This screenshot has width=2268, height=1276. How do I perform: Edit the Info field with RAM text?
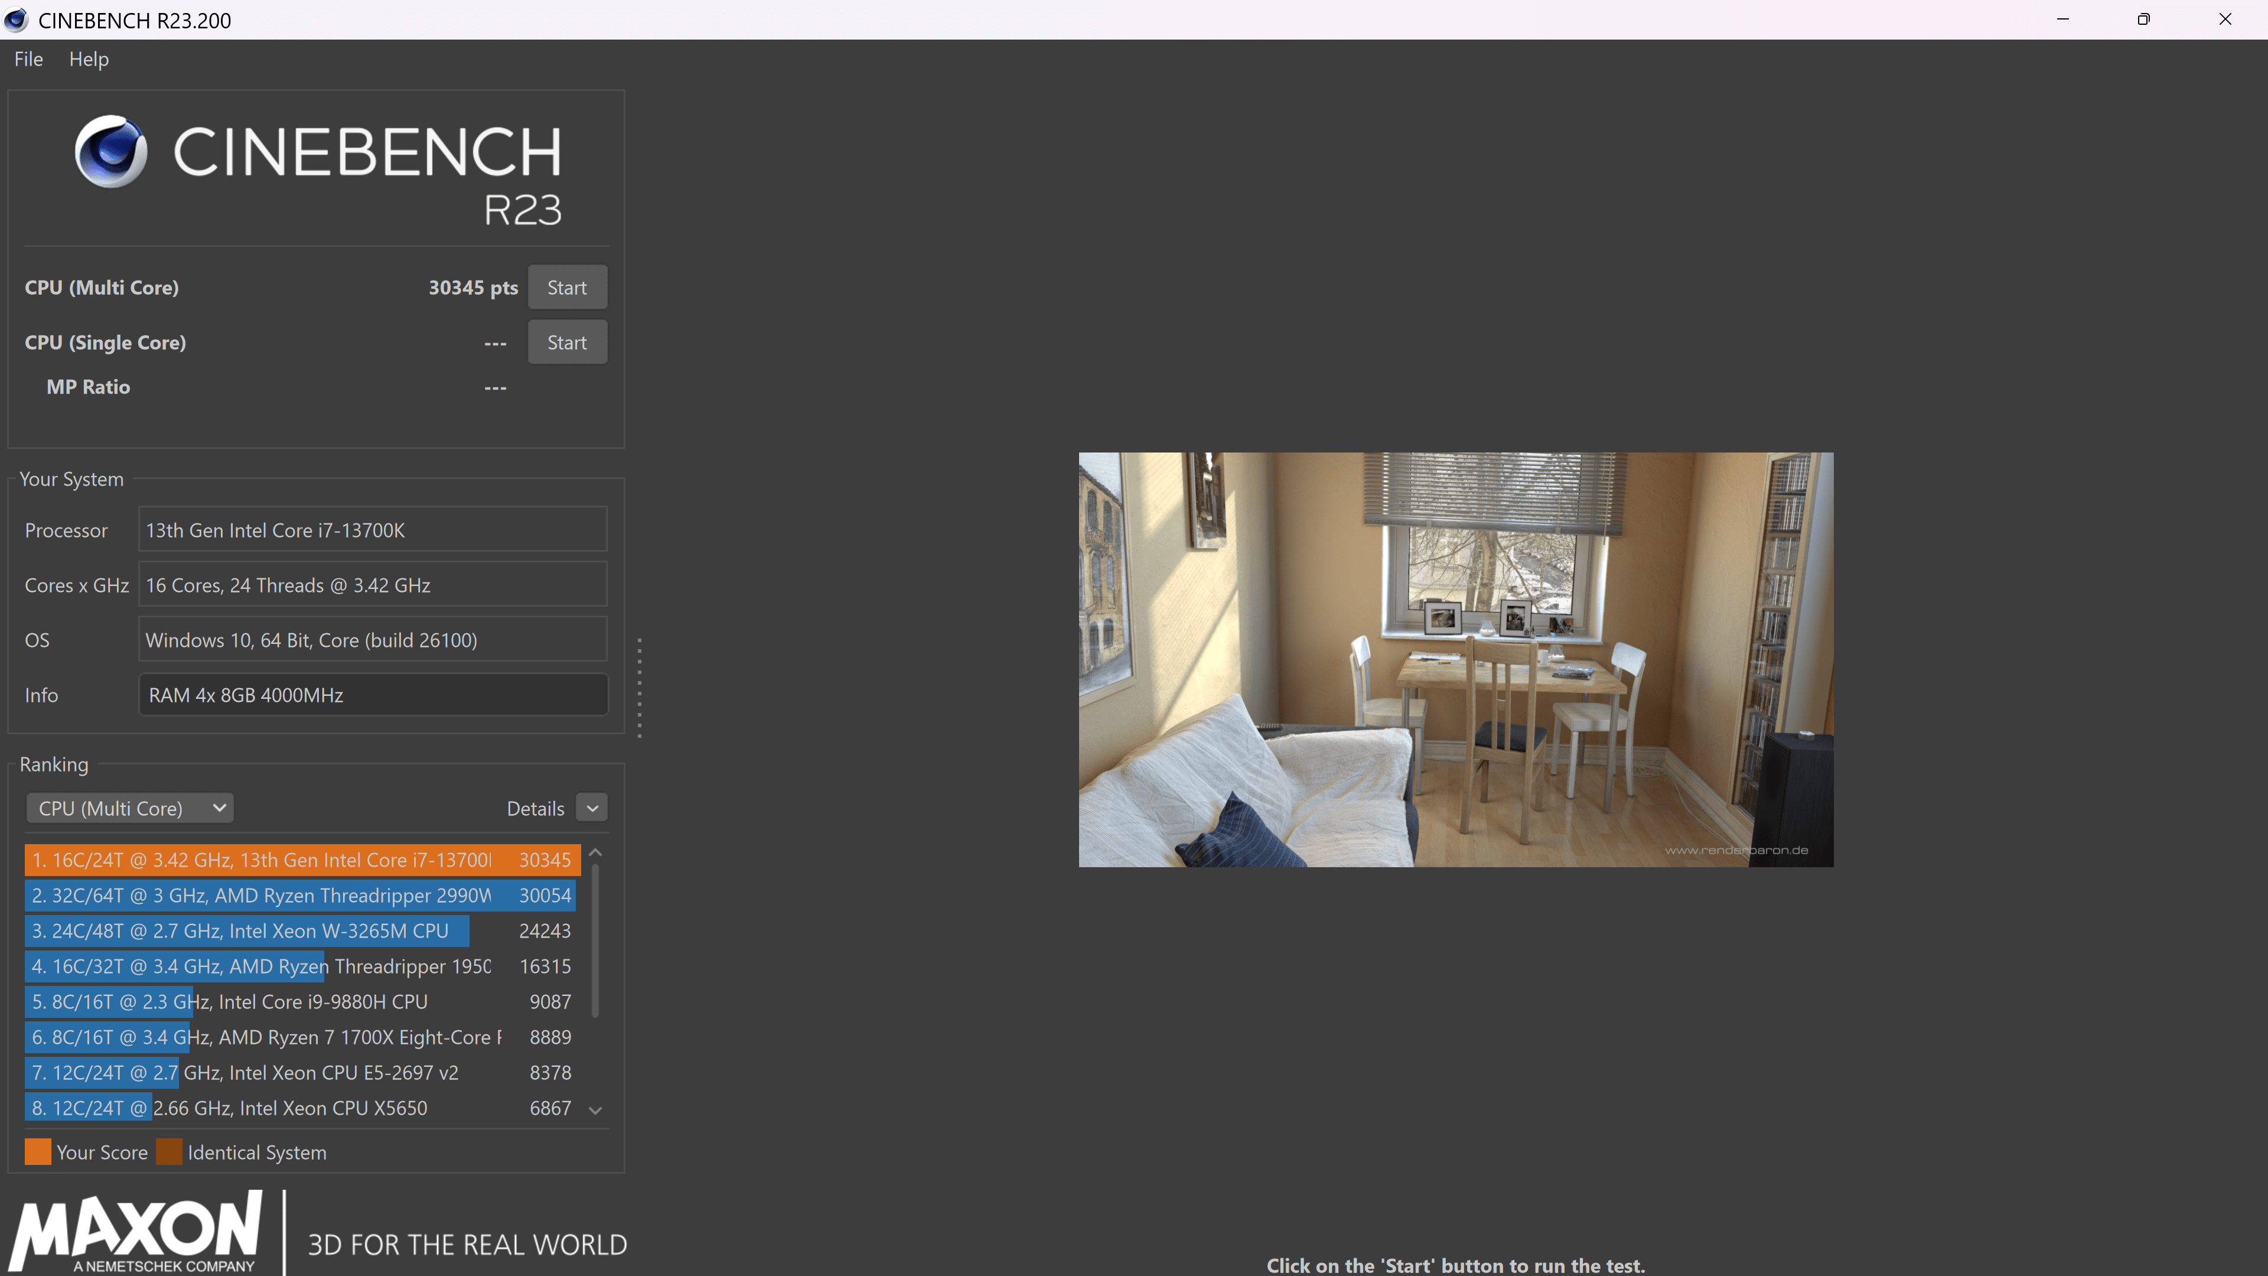[373, 695]
